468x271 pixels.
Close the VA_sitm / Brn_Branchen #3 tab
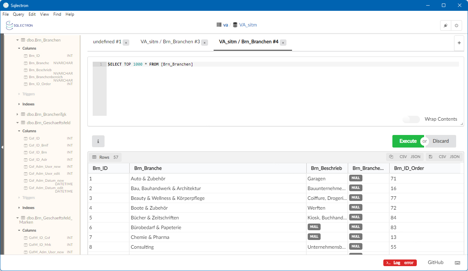205,42
